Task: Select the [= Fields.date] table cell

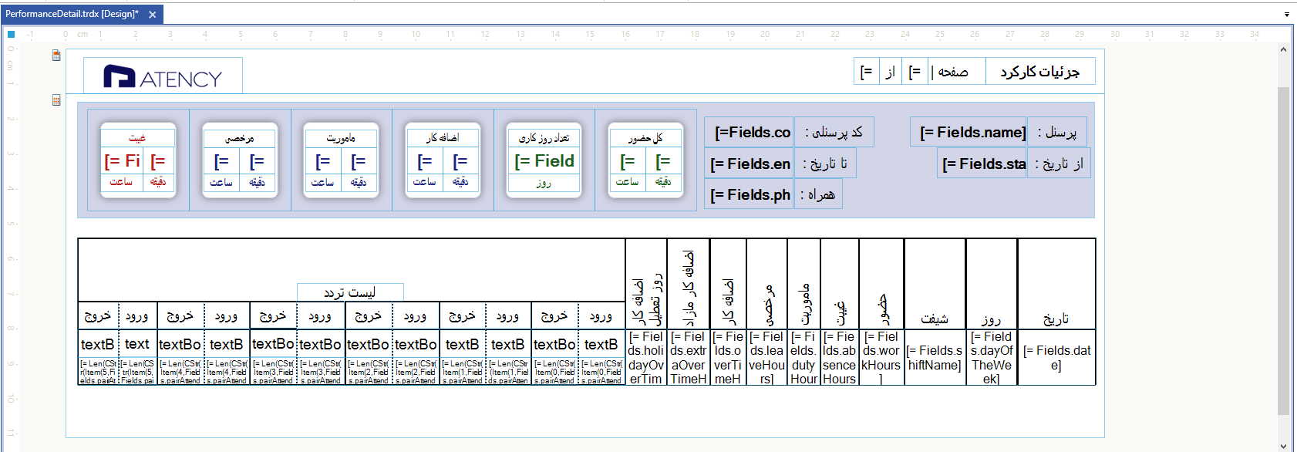Action: click(1056, 357)
